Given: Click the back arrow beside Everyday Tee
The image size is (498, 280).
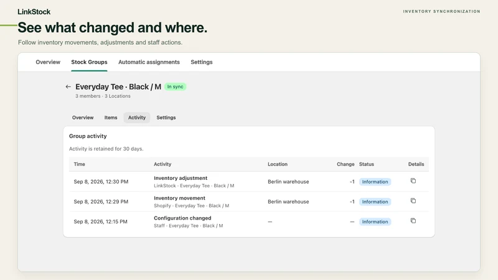Looking at the screenshot, I should [68, 86].
